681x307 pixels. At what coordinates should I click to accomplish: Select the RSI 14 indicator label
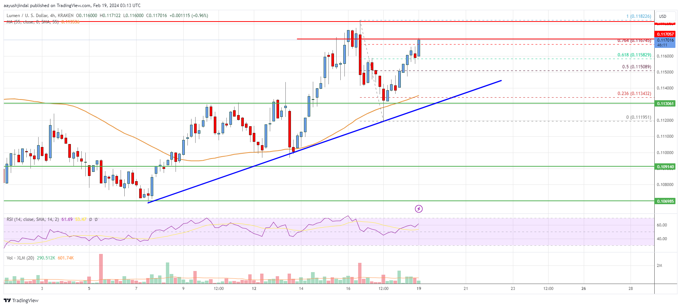pos(33,219)
